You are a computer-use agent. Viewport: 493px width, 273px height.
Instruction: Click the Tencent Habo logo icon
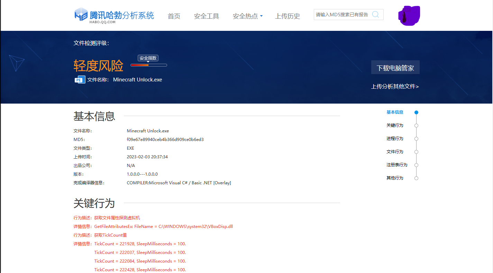point(81,15)
